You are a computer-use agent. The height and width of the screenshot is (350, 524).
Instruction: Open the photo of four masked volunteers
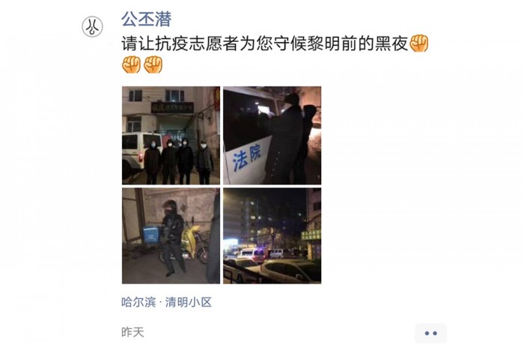point(171,135)
